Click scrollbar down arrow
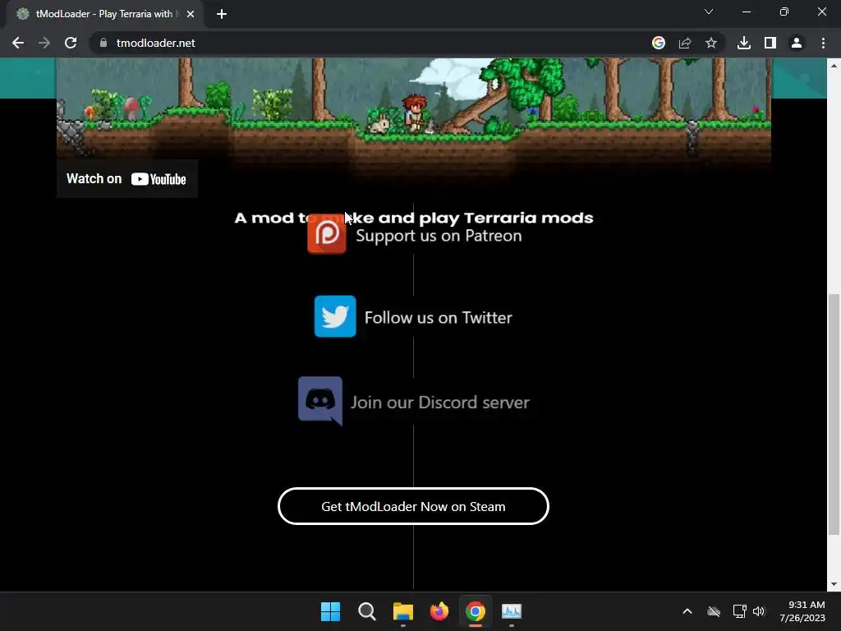Viewport: 841px width, 631px height. point(834,584)
